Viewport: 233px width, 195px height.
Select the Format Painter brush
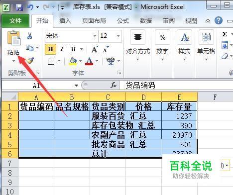30,61
